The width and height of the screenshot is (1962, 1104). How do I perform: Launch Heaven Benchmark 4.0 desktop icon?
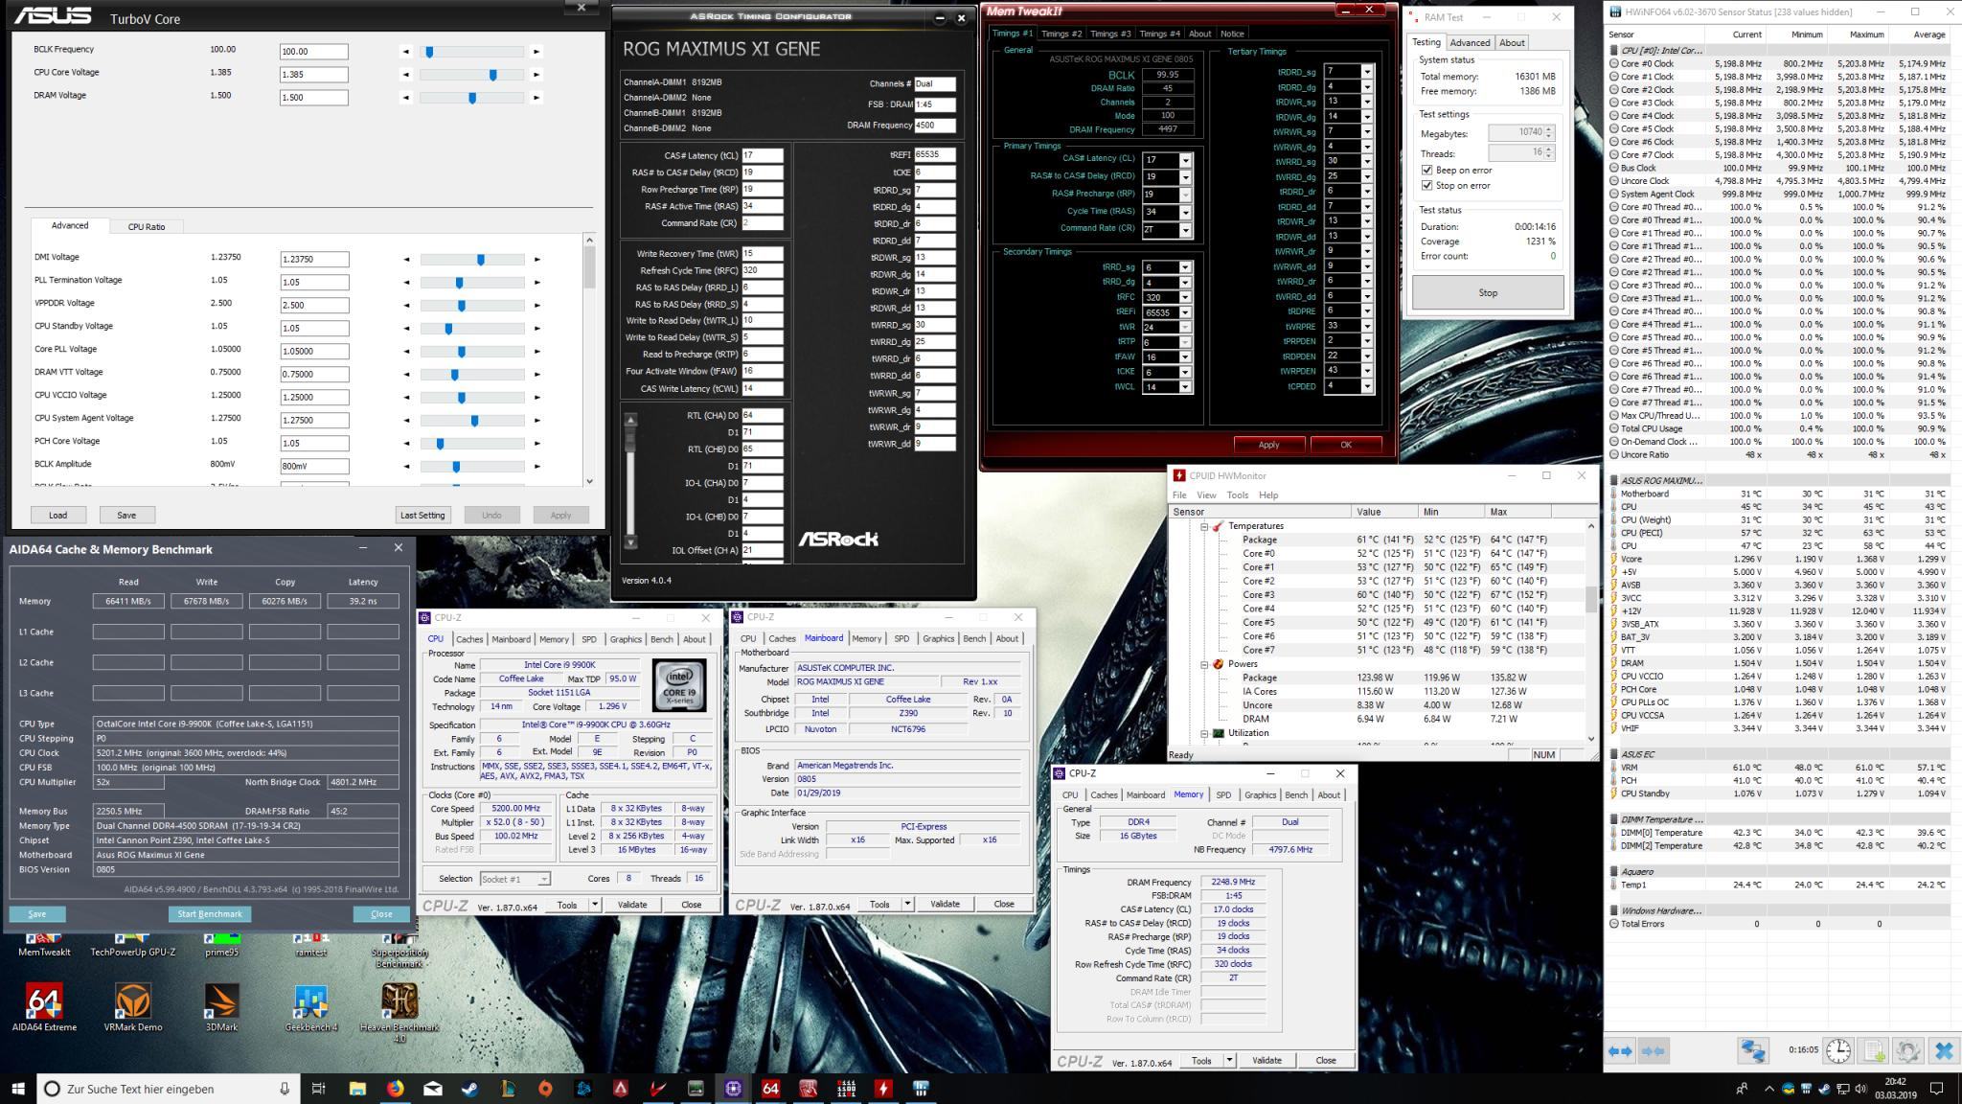point(399,1011)
